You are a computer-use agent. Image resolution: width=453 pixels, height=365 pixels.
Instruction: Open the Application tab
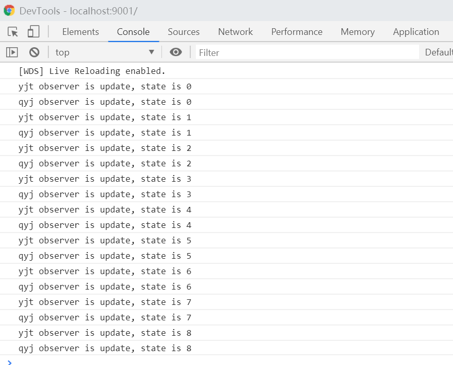point(416,32)
